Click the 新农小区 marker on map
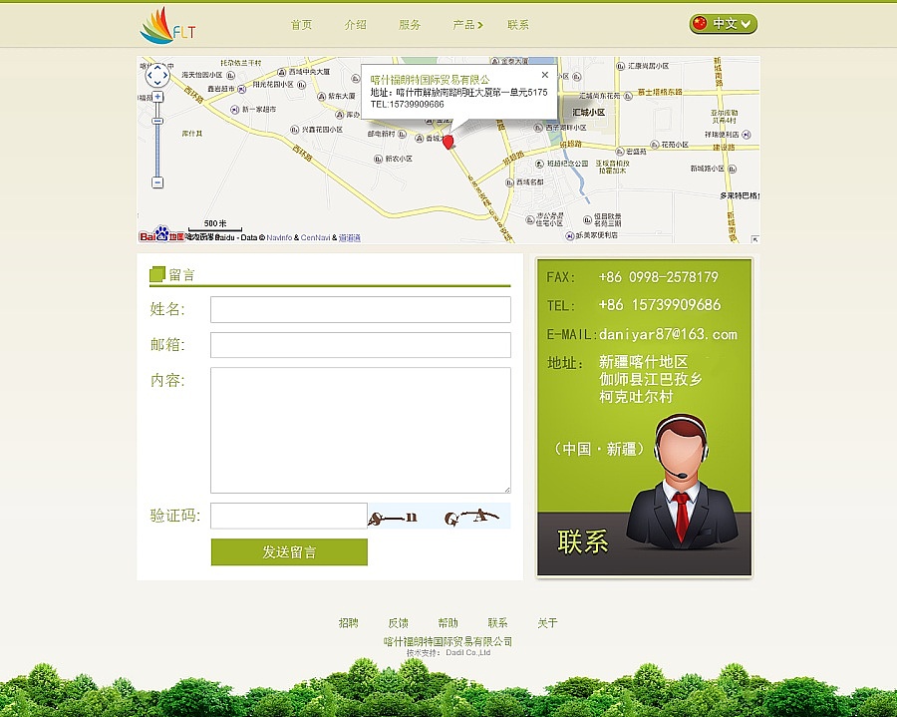Image resolution: width=897 pixels, height=717 pixels. (378, 159)
